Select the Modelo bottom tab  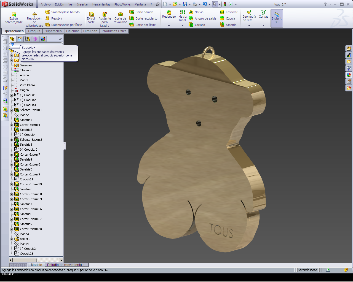37,265
